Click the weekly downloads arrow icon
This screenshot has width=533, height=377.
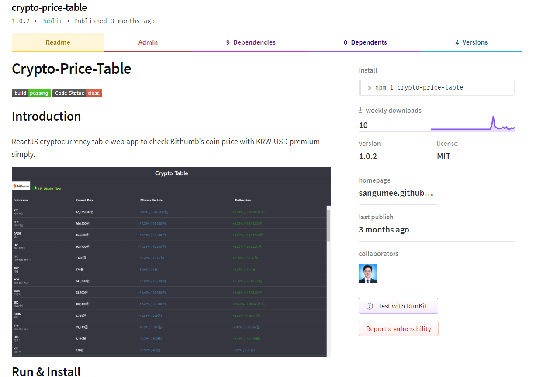click(361, 111)
